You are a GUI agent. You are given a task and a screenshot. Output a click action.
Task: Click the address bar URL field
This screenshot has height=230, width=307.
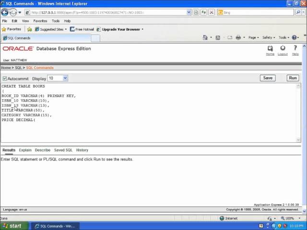[106, 12]
